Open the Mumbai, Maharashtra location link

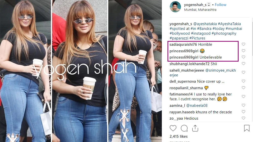(200, 10)
